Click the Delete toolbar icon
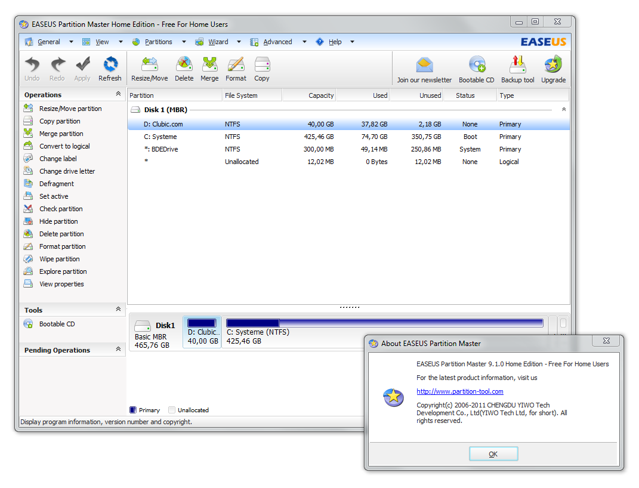The height and width of the screenshot is (488, 639). tap(184, 69)
